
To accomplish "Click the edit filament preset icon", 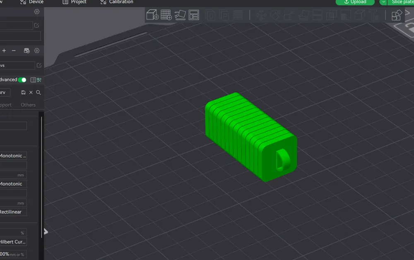I will click(x=39, y=65).
